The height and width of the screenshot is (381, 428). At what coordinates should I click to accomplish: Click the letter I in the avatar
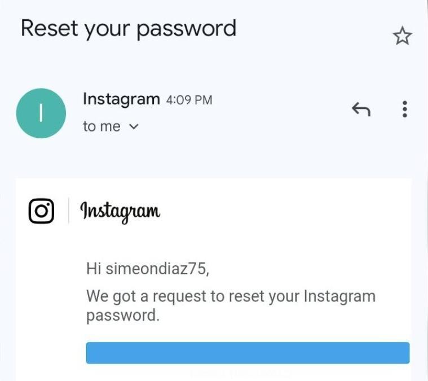click(41, 113)
